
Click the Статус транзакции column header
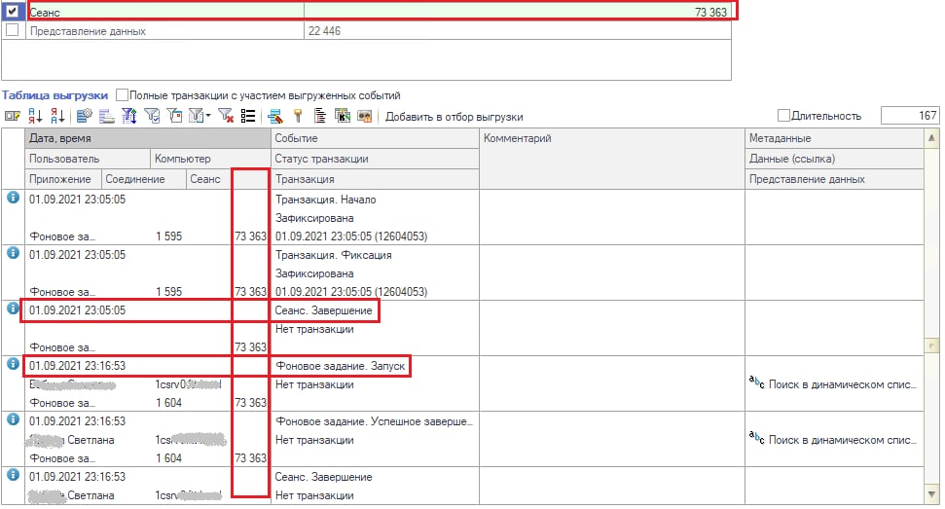click(375, 159)
